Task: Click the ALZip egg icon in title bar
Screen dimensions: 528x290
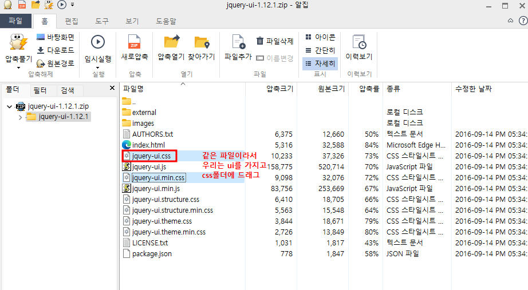Action: pyautogui.click(x=8, y=5)
